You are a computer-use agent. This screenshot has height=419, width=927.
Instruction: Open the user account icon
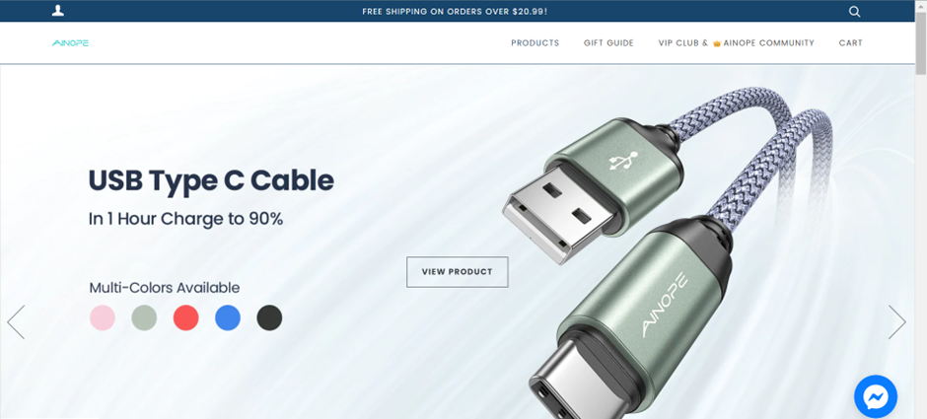(58, 11)
